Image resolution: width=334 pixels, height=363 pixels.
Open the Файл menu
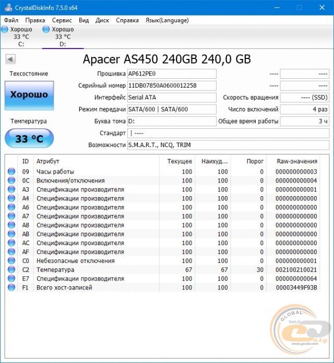click(11, 20)
